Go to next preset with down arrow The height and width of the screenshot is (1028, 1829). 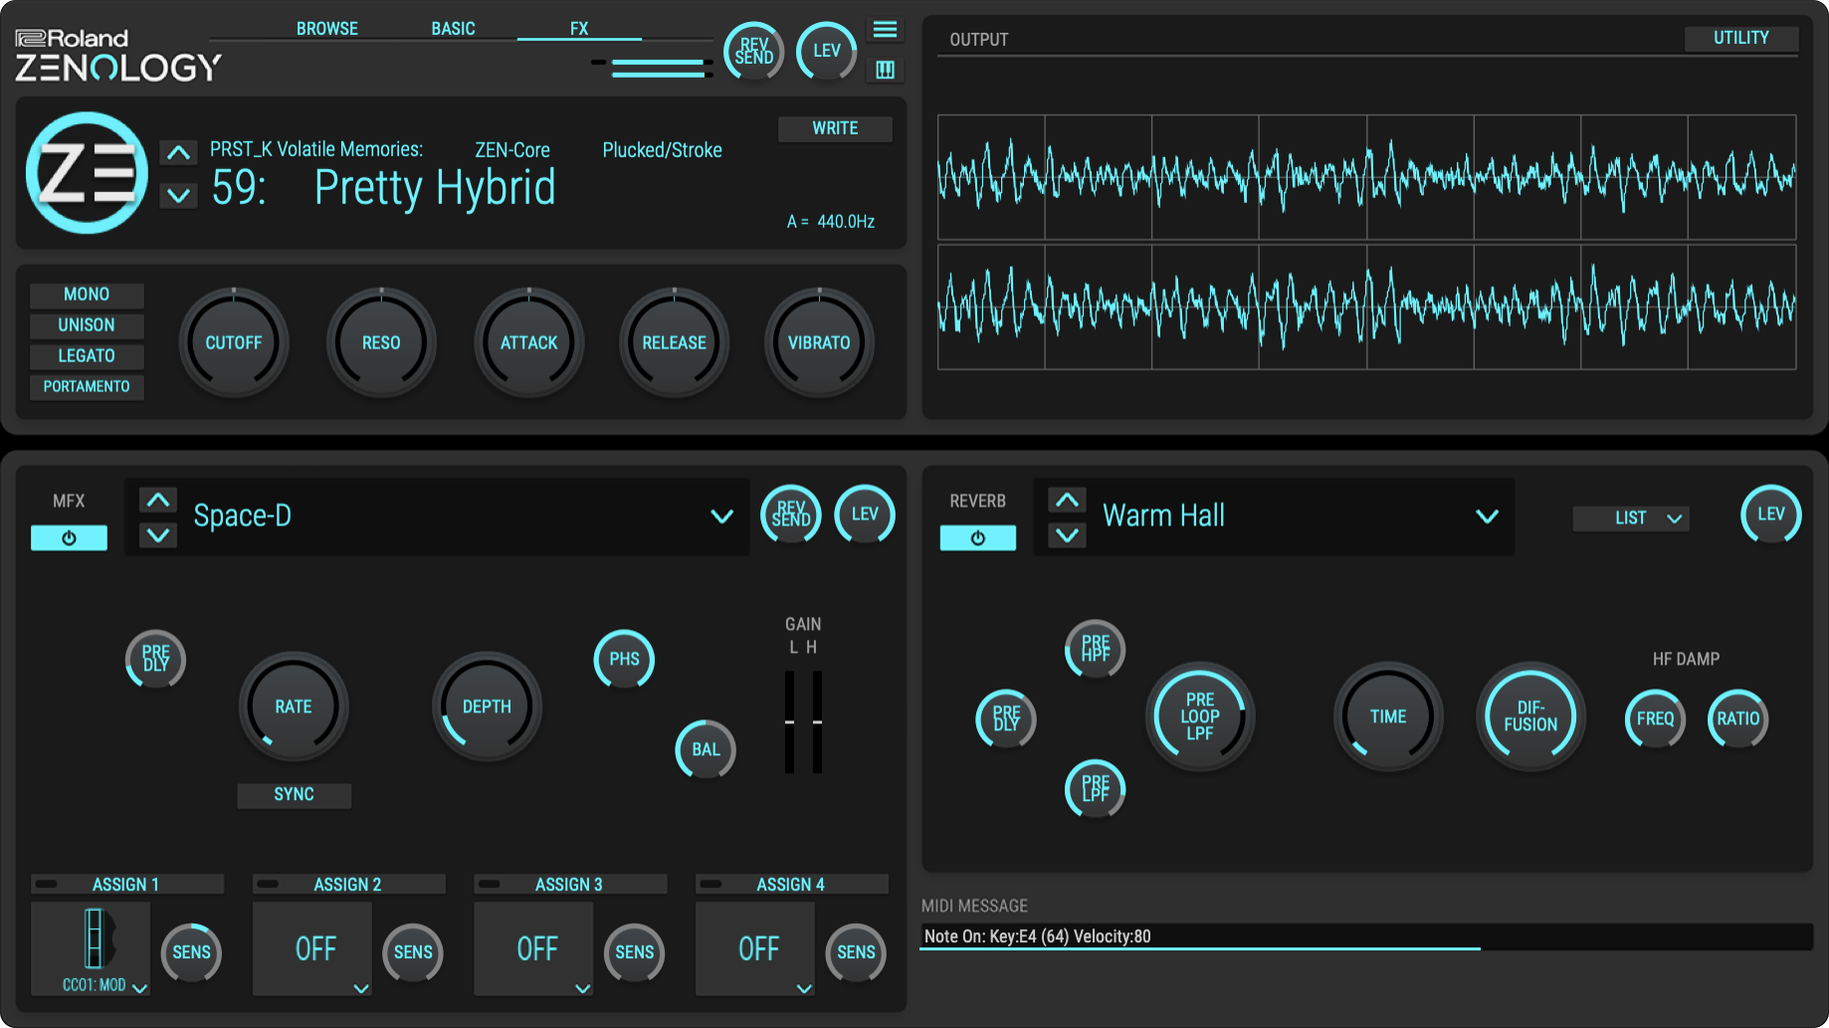(178, 195)
